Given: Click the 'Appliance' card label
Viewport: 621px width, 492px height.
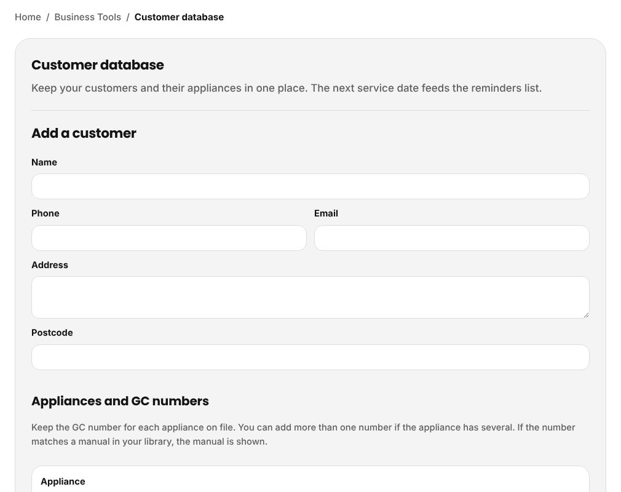Looking at the screenshot, I should coord(63,482).
